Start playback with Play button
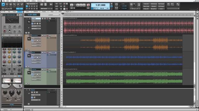 [78, 5]
